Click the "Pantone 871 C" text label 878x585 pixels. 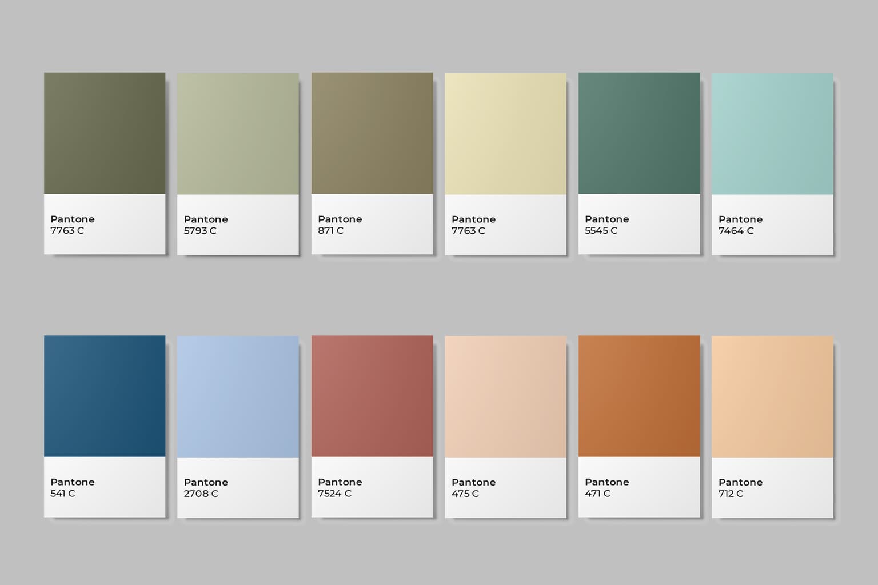click(x=340, y=225)
